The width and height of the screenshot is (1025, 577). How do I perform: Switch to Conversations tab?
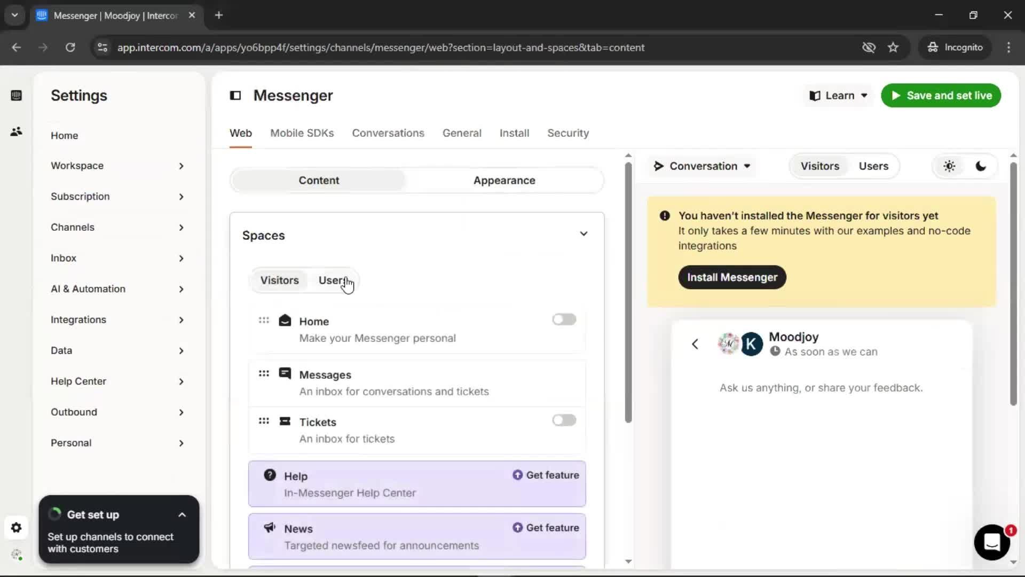(388, 133)
